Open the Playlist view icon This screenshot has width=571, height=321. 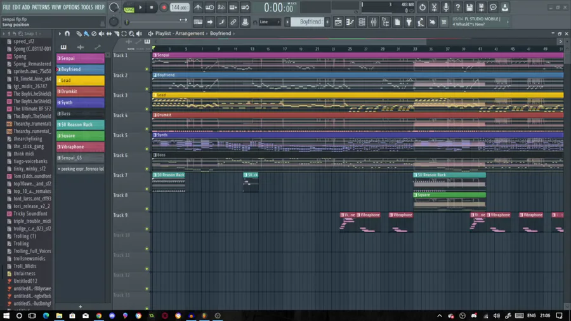tap(338, 22)
